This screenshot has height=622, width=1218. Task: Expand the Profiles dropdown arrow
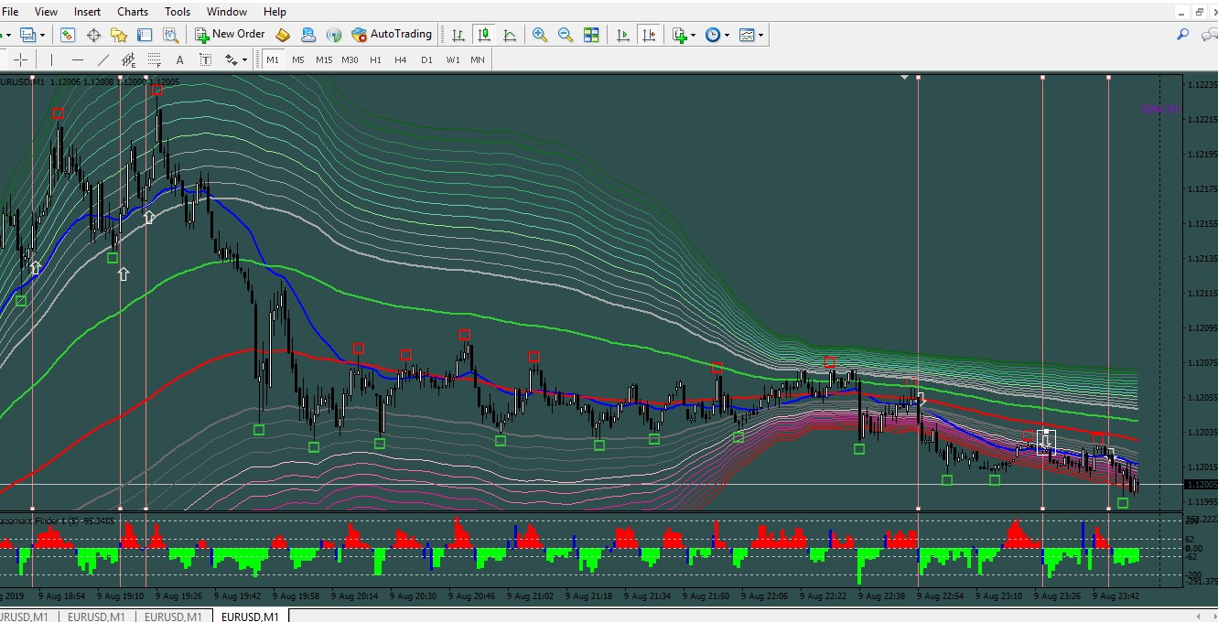pyautogui.click(x=42, y=35)
